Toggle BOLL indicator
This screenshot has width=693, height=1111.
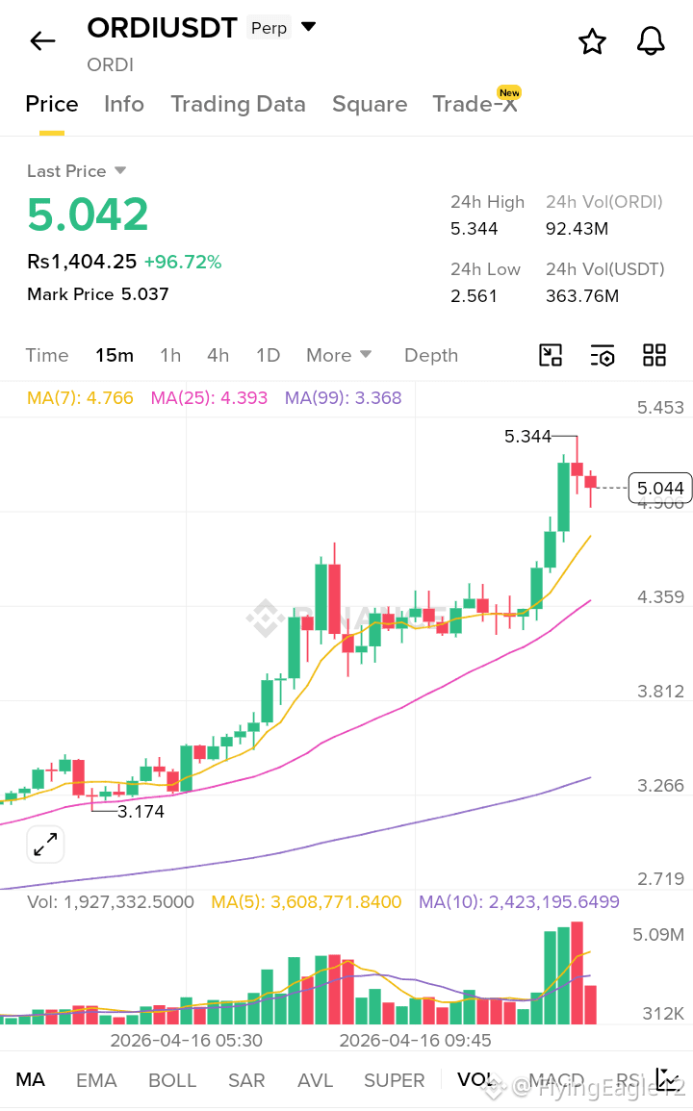point(172,1080)
